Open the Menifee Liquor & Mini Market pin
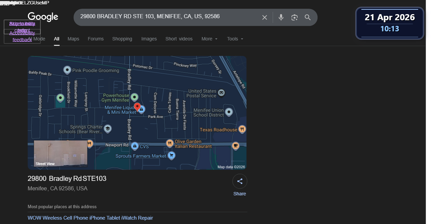Image resolution: width=431 pixels, height=224 pixels. [142, 109]
